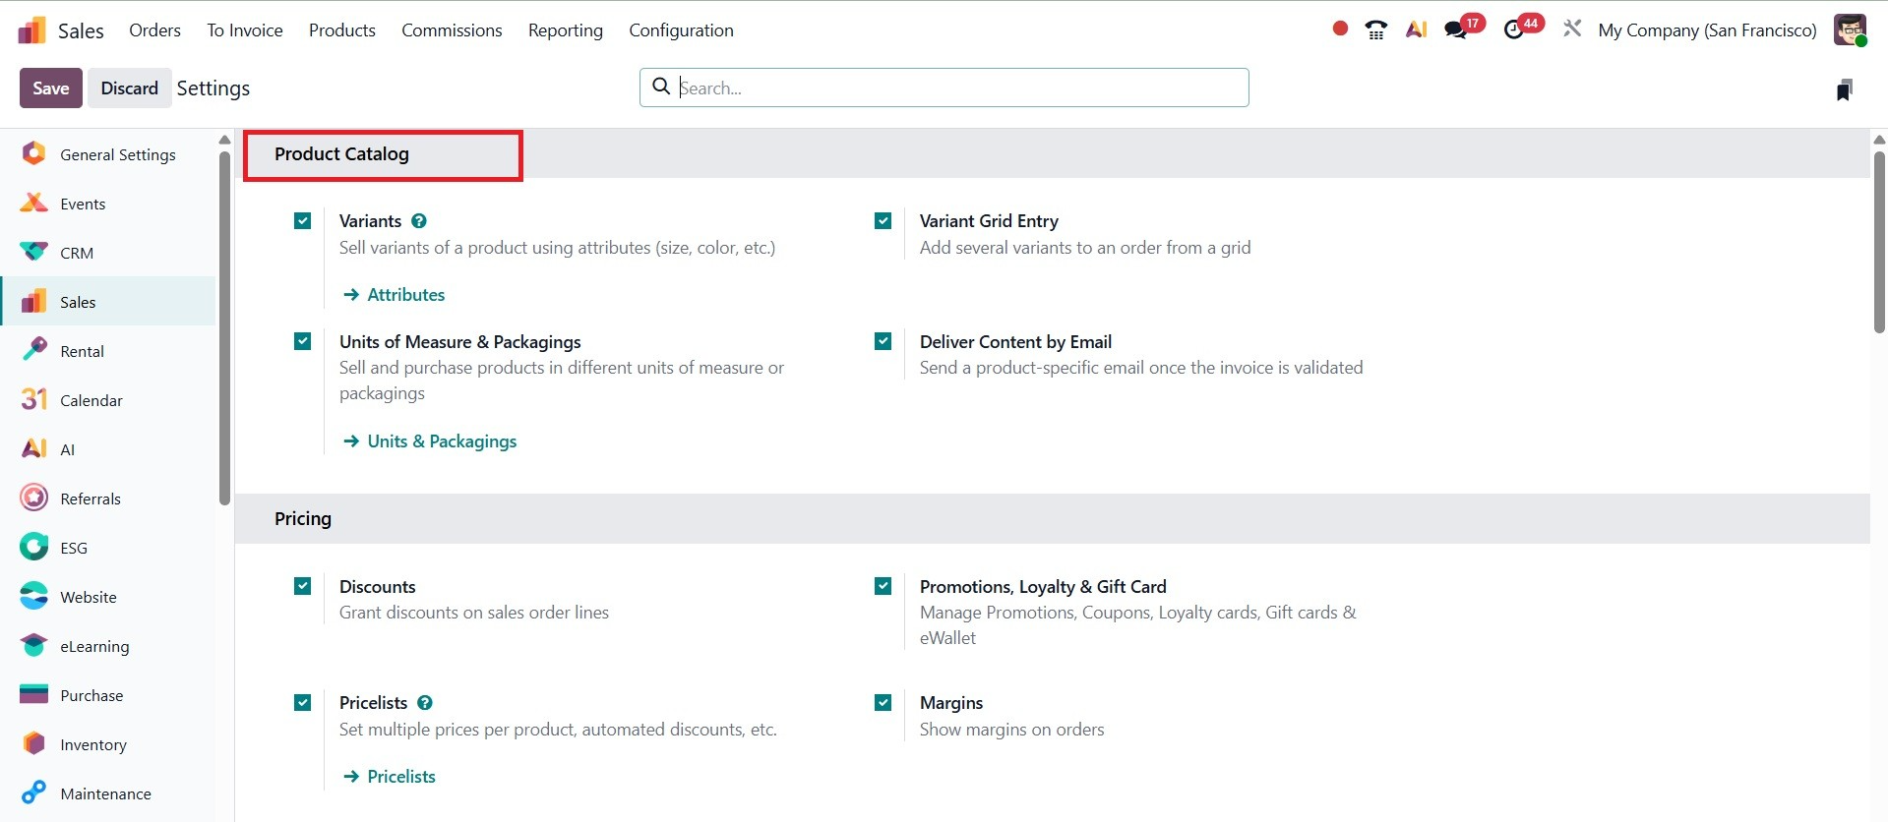
Task: Follow the Attributes link
Action: [405, 295]
